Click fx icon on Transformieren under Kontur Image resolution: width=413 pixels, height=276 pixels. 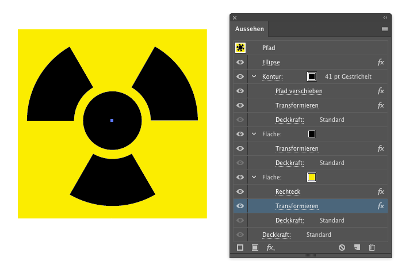[x=381, y=105]
